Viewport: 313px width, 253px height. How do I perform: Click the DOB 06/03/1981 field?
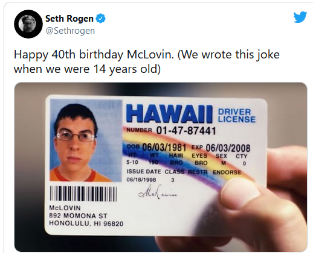coord(156,148)
